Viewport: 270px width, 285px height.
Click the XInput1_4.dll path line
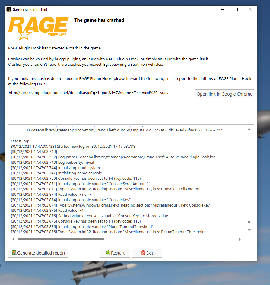click(x=125, y=130)
